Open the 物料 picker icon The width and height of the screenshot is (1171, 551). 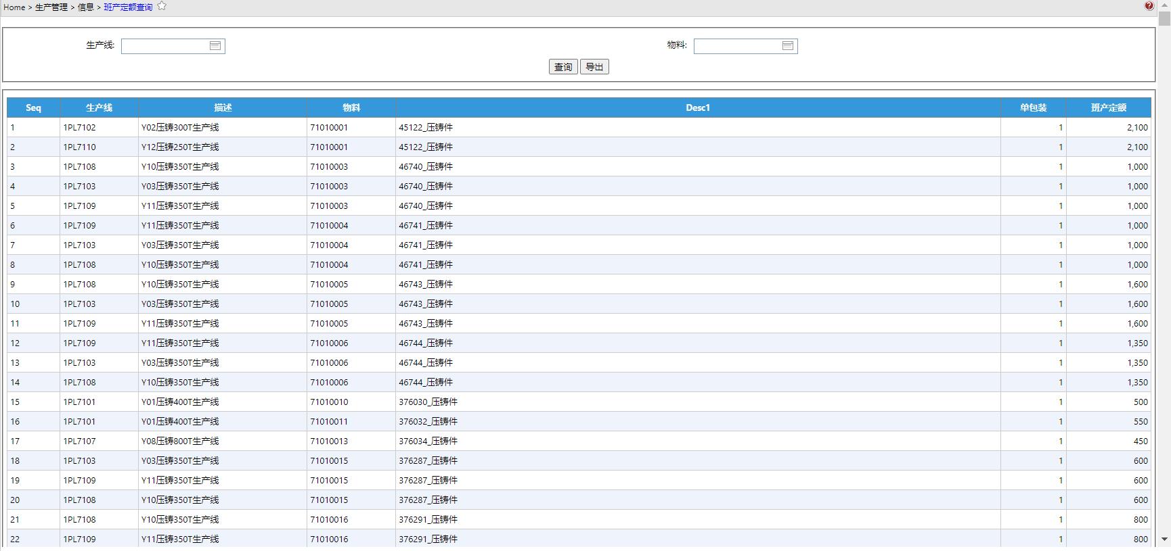point(788,46)
